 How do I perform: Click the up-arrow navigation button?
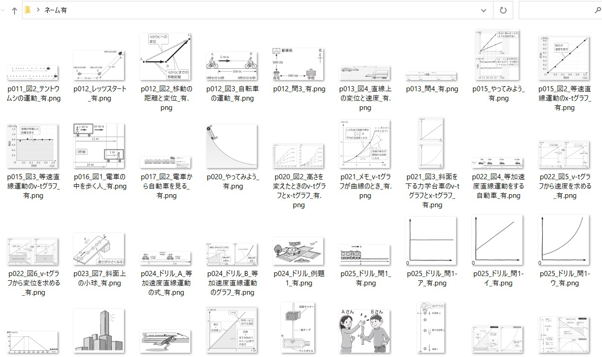14,10
